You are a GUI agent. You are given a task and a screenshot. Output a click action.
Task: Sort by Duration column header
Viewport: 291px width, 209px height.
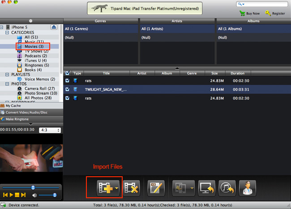click(x=238, y=73)
